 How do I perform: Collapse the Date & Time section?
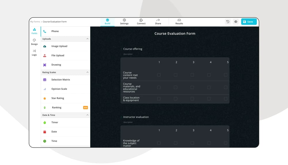[x=88, y=115]
